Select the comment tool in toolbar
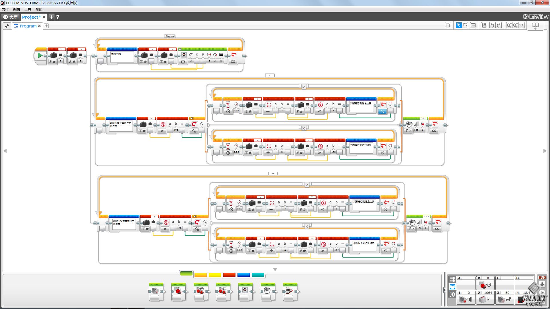The width and height of the screenshot is (550, 309). (x=473, y=25)
